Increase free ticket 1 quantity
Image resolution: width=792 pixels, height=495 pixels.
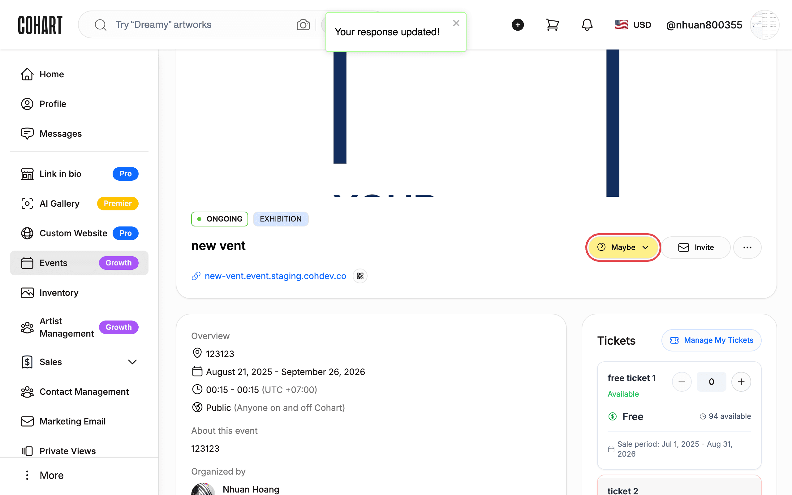pyautogui.click(x=741, y=382)
